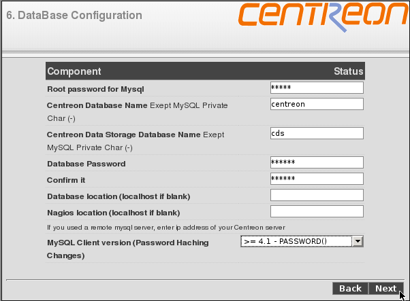Click the Database Password input
This screenshot has width=410, height=301.
pos(317,162)
